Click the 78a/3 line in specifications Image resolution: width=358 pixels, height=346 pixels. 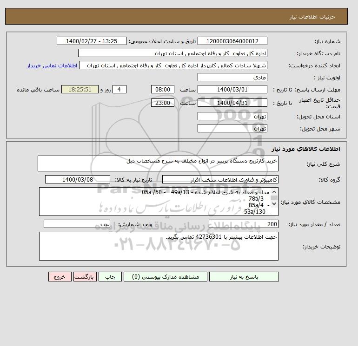[x=259, y=199]
